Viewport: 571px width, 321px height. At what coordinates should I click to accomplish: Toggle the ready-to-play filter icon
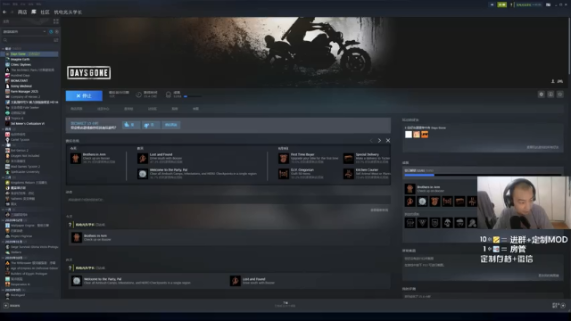(x=57, y=32)
